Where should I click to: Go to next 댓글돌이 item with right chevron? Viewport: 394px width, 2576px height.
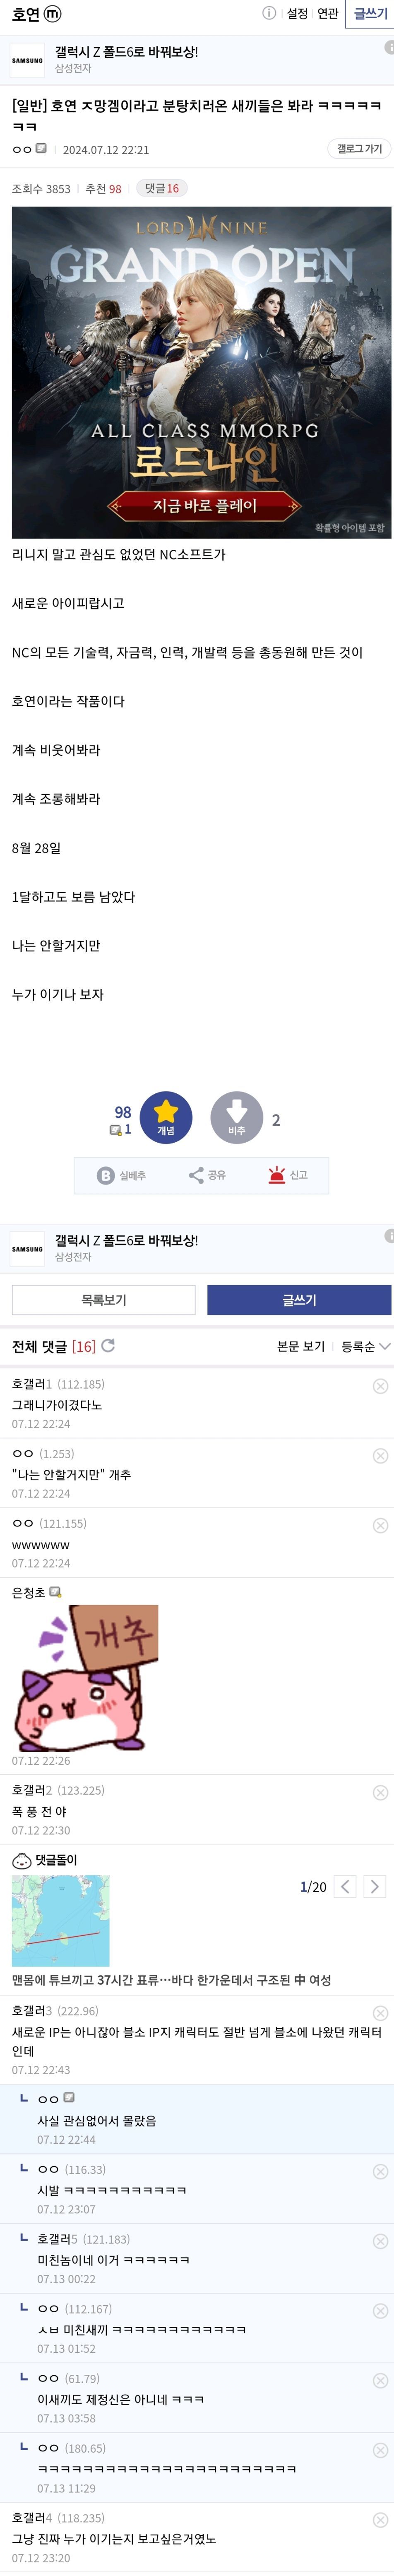[x=374, y=1887]
